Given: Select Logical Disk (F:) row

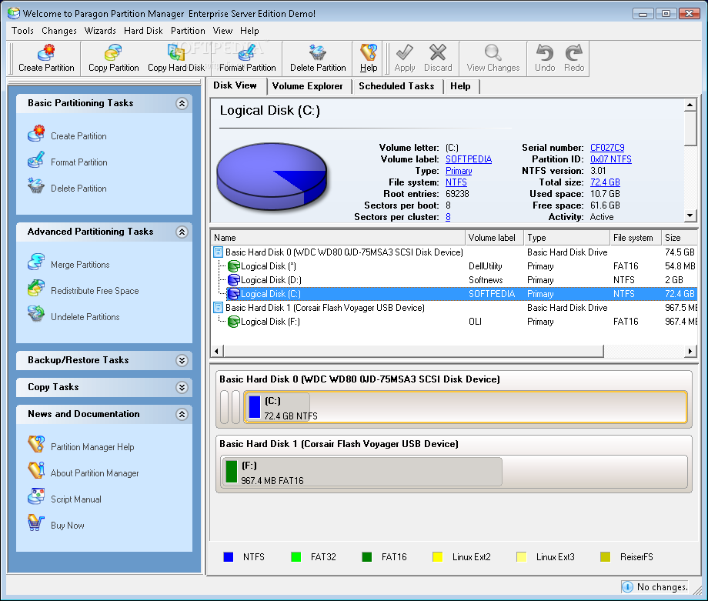Looking at the screenshot, I should [454, 322].
